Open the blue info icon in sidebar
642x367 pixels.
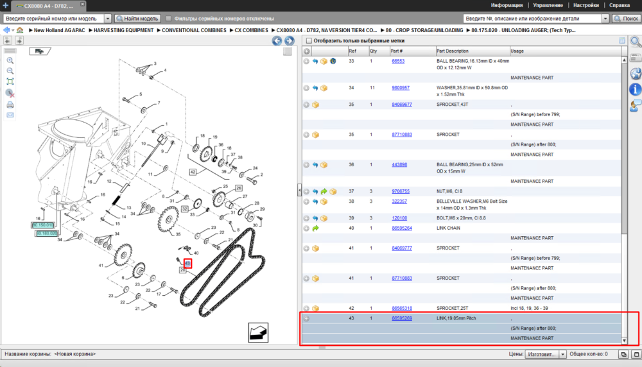(636, 89)
